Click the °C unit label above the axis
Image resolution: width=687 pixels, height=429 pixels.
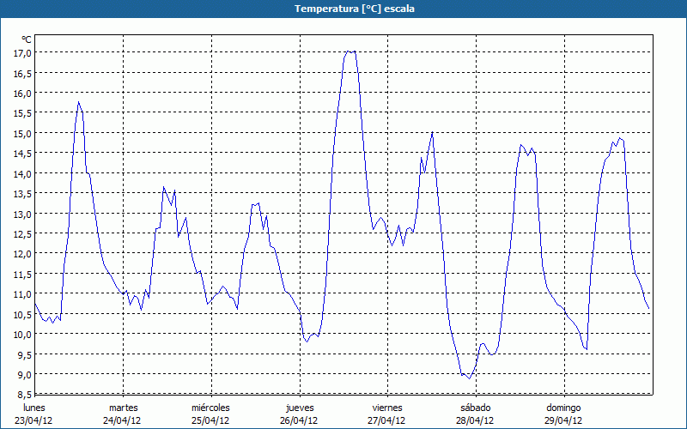27,39
